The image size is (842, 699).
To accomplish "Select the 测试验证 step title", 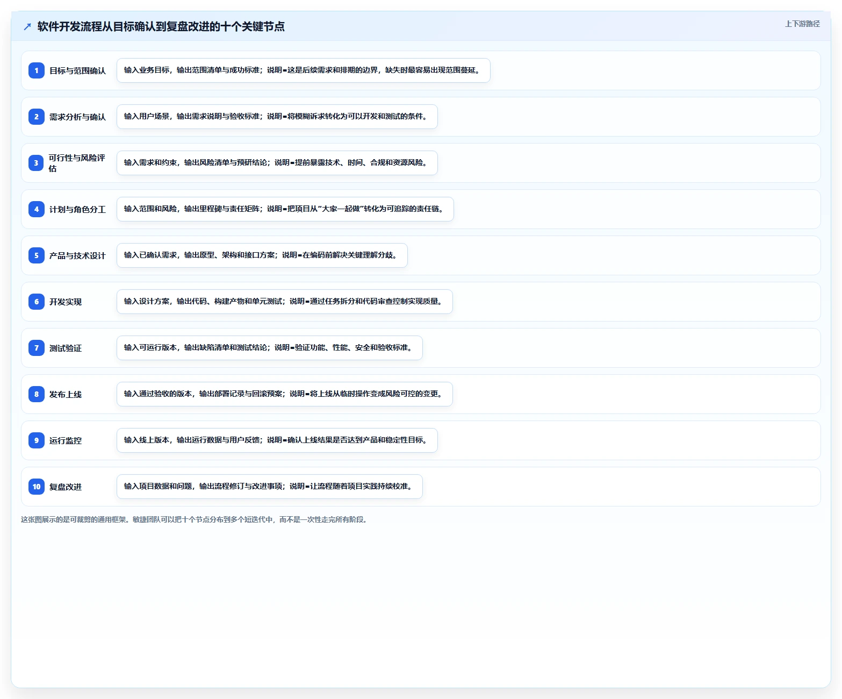I will (x=66, y=348).
